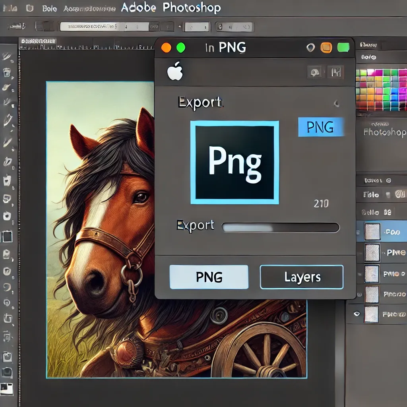Click the horizontal ruler above the canvas
The image size is (407, 407).
[x=87, y=47]
